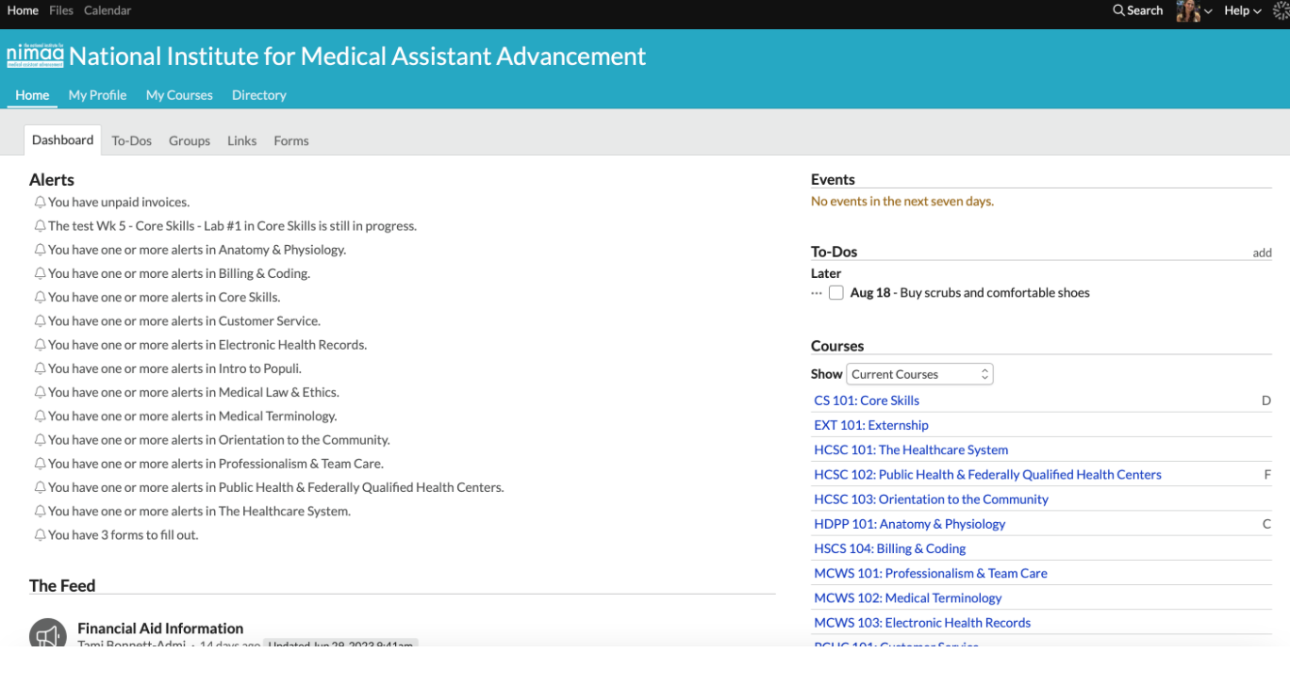Click the NIMAA logo in the header

tap(35, 56)
